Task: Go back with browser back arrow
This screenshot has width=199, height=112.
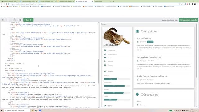Action: 2,4
